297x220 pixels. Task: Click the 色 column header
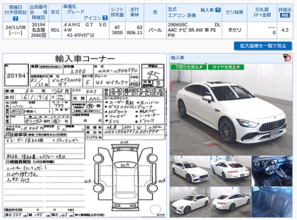click(155, 12)
